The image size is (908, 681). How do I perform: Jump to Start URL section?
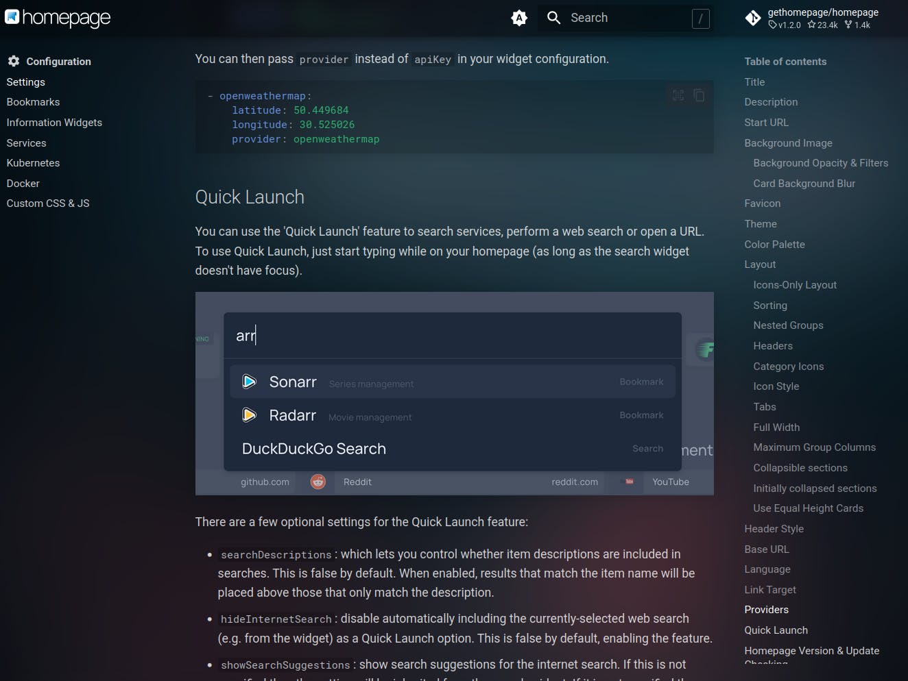pyautogui.click(x=766, y=123)
